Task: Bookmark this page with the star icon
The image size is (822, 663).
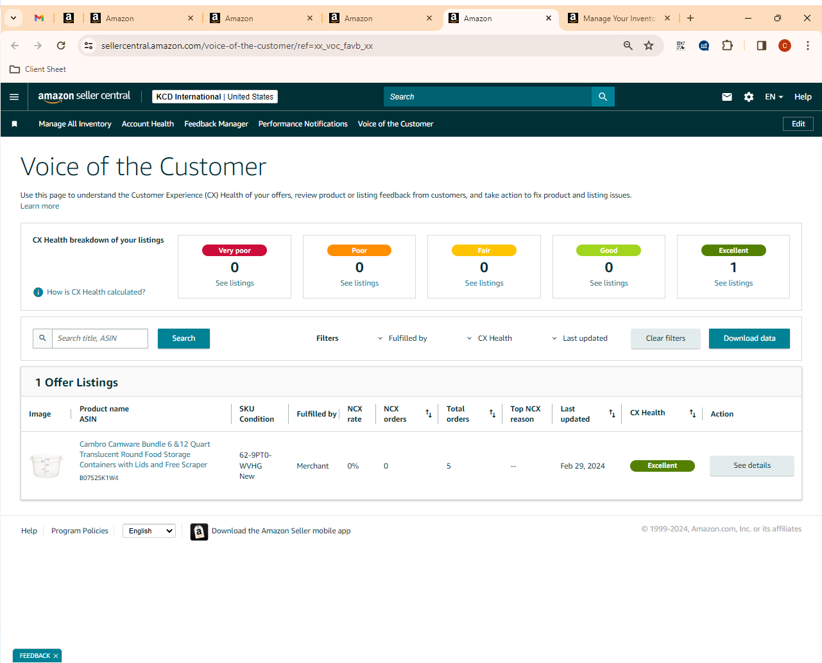Action: [x=649, y=46]
